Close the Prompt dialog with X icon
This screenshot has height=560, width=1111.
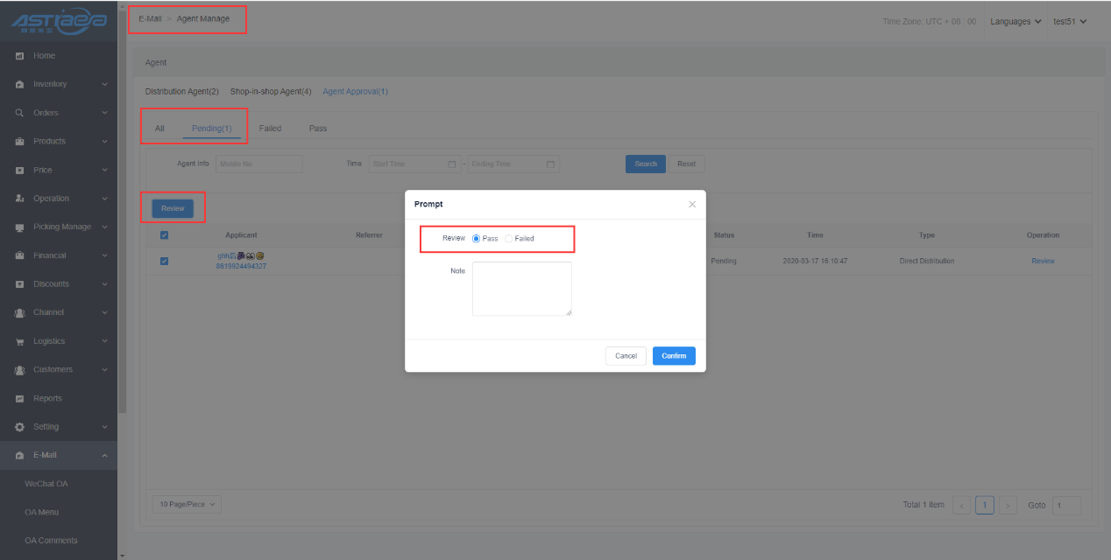[x=691, y=204]
